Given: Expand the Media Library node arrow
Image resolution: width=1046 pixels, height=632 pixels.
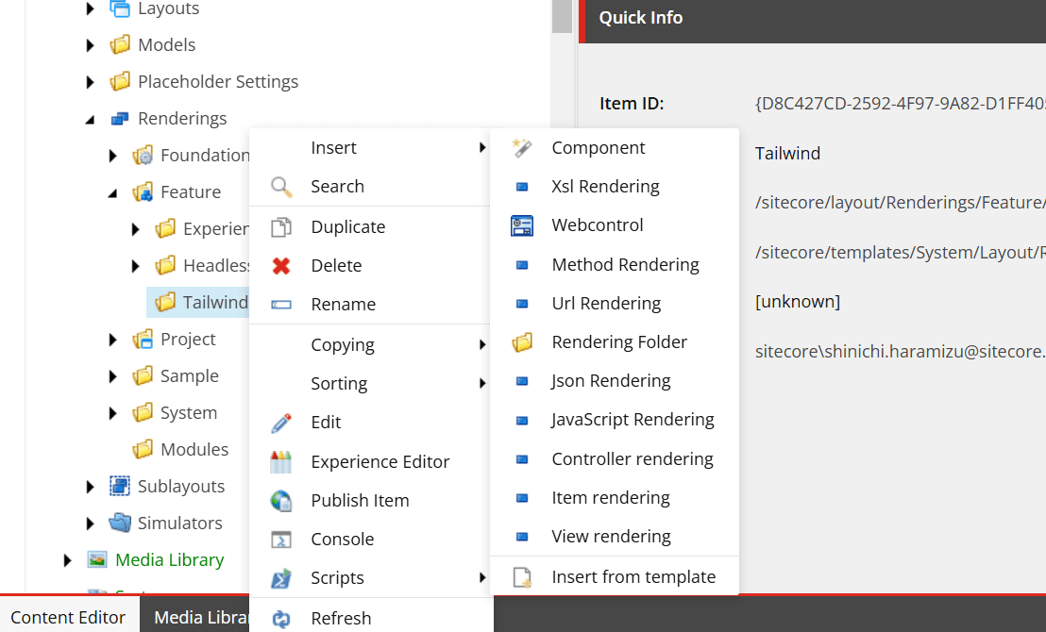Looking at the screenshot, I should coord(67,560).
